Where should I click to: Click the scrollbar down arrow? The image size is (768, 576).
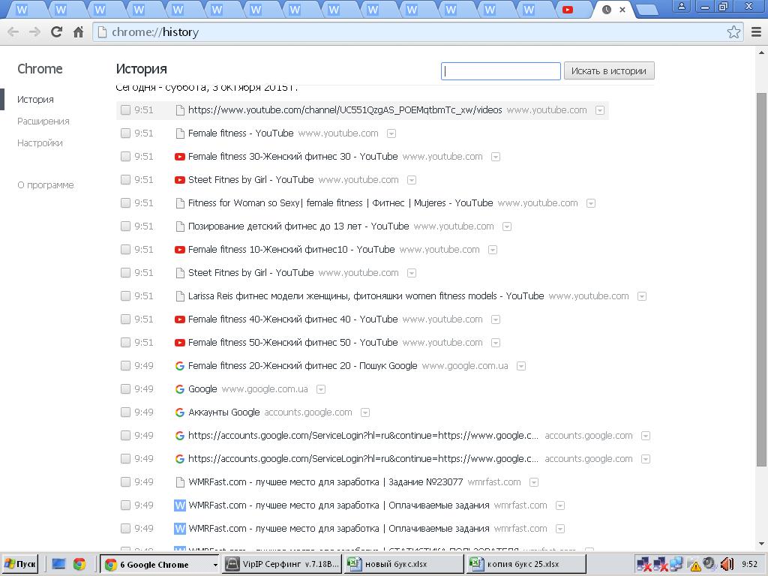coord(761,544)
